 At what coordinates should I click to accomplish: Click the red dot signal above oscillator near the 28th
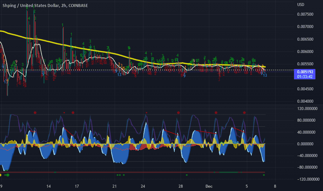tap(178, 113)
